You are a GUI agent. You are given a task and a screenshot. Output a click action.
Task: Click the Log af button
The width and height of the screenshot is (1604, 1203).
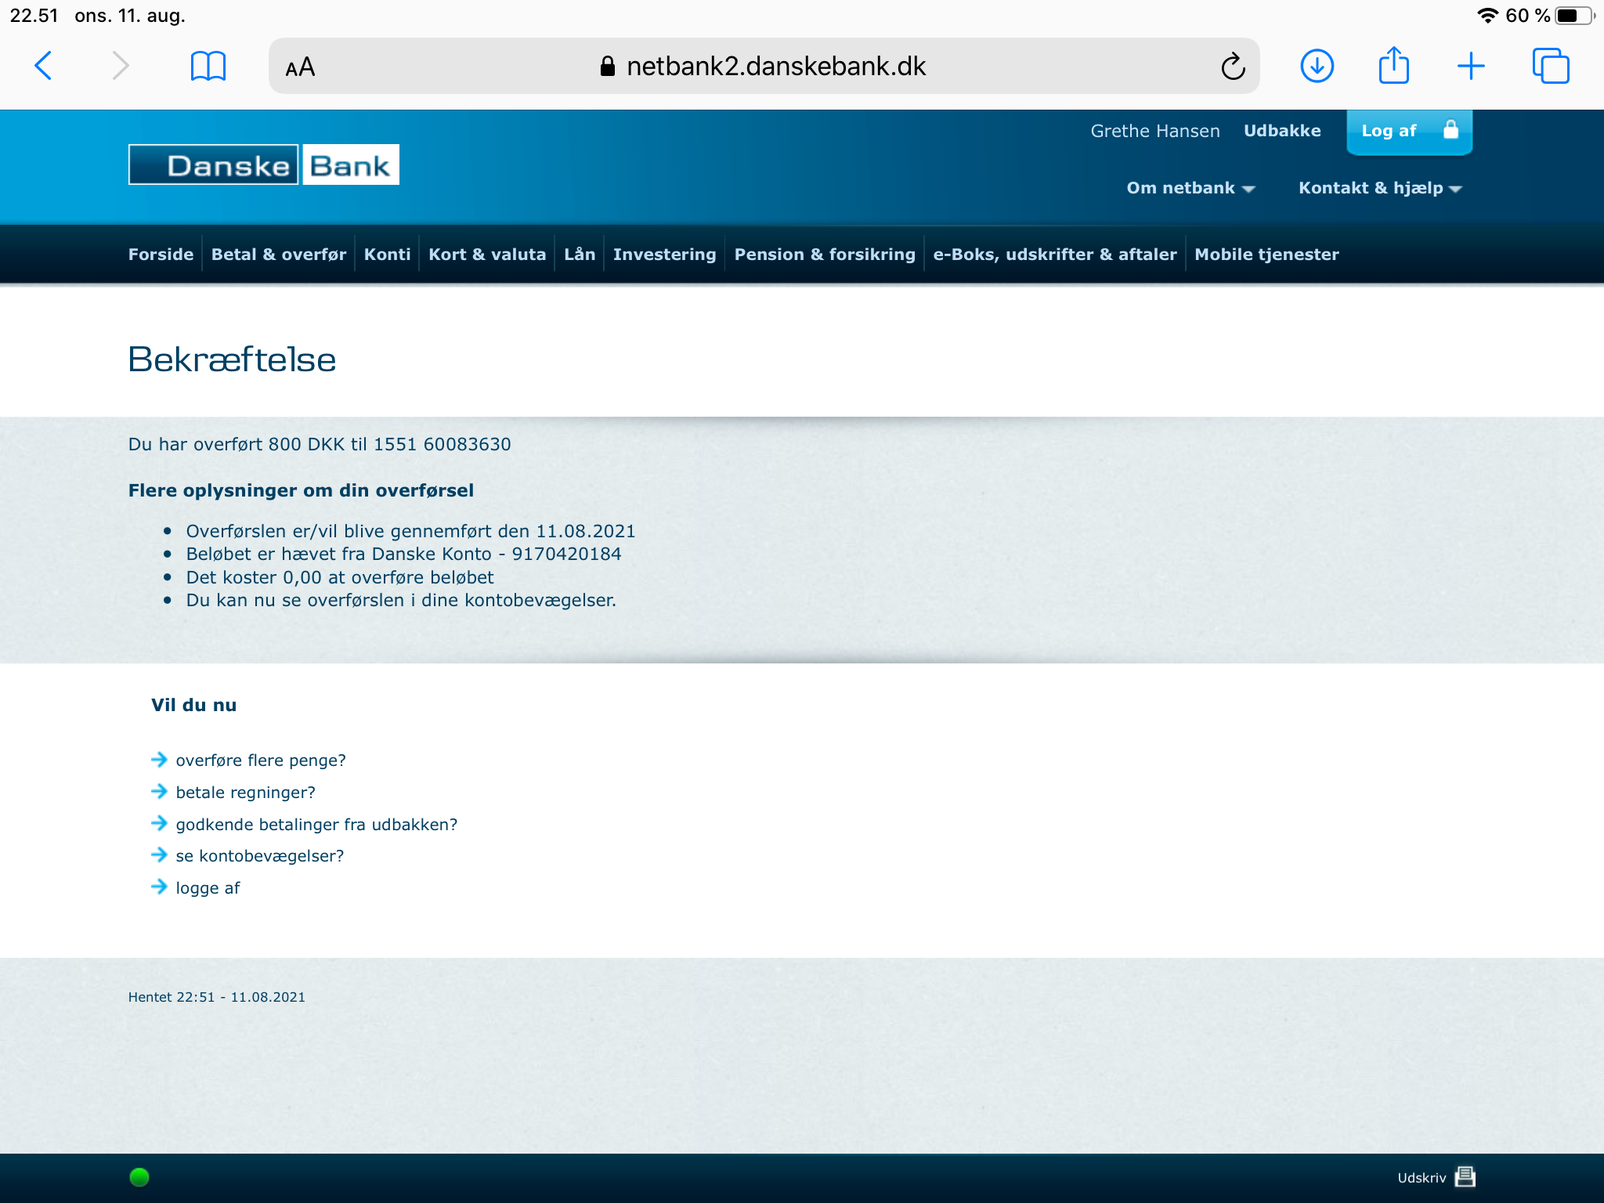click(x=1409, y=132)
